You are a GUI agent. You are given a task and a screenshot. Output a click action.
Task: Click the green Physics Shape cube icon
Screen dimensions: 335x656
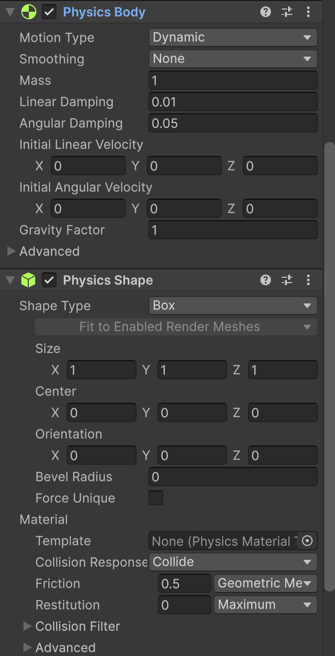28,280
